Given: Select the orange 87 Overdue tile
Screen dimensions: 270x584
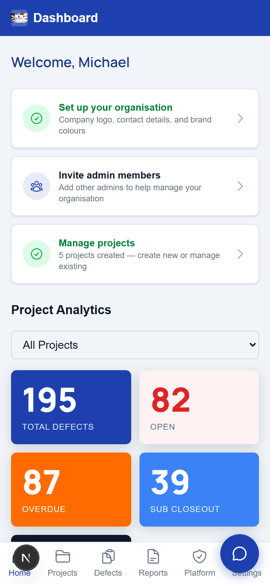Looking at the screenshot, I should (71, 490).
